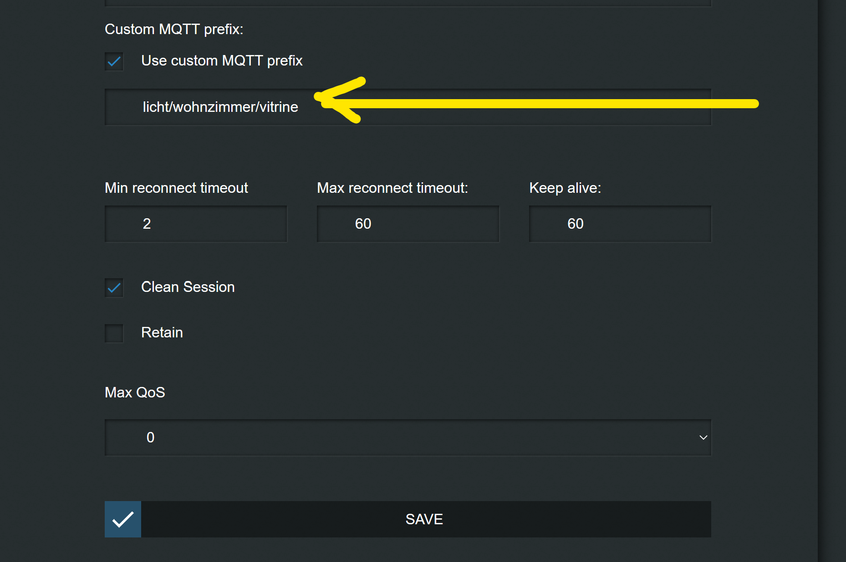Image resolution: width=846 pixels, height=562 pixels.
Task: Open the Max QoS dropdown showing 0
Action: 408,437
